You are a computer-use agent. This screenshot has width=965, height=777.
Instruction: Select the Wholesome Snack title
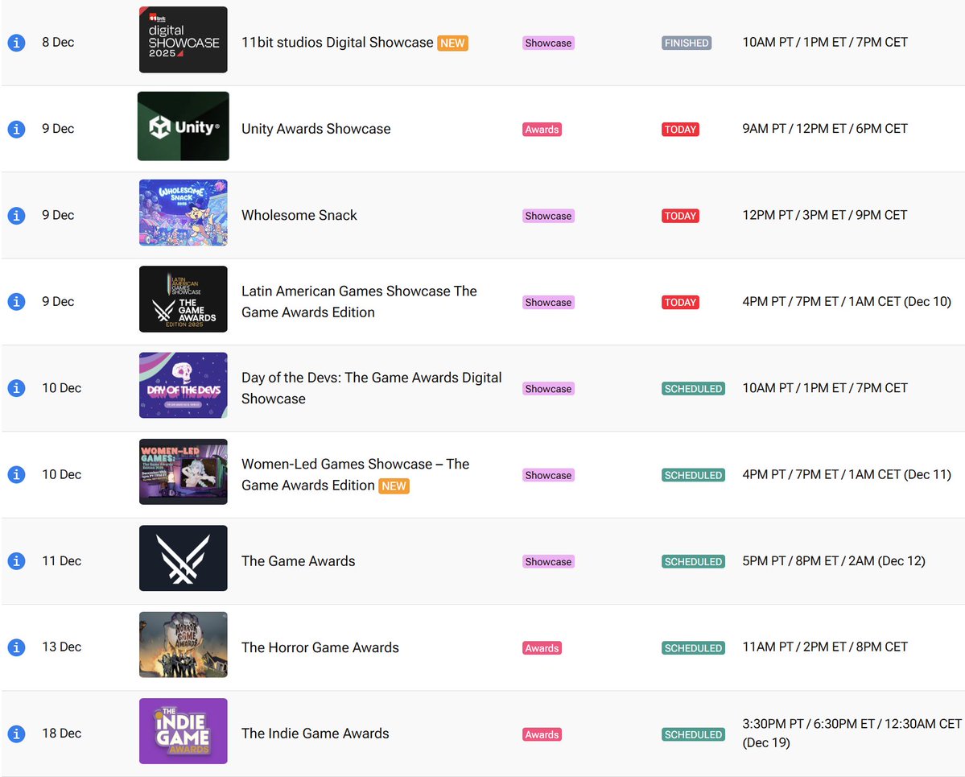pyautogui.click(x=299, y=215)
